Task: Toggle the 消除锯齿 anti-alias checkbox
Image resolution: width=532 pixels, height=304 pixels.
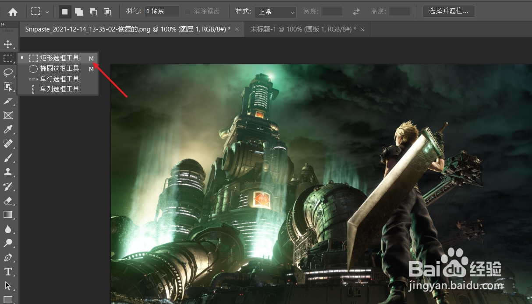Action: pyautogui.click(x=188, y=11)
